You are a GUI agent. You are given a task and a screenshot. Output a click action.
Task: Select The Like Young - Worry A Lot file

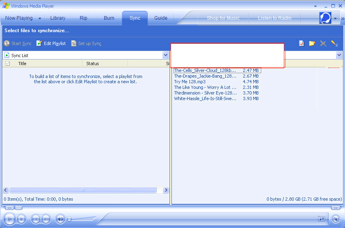[205, 87]
